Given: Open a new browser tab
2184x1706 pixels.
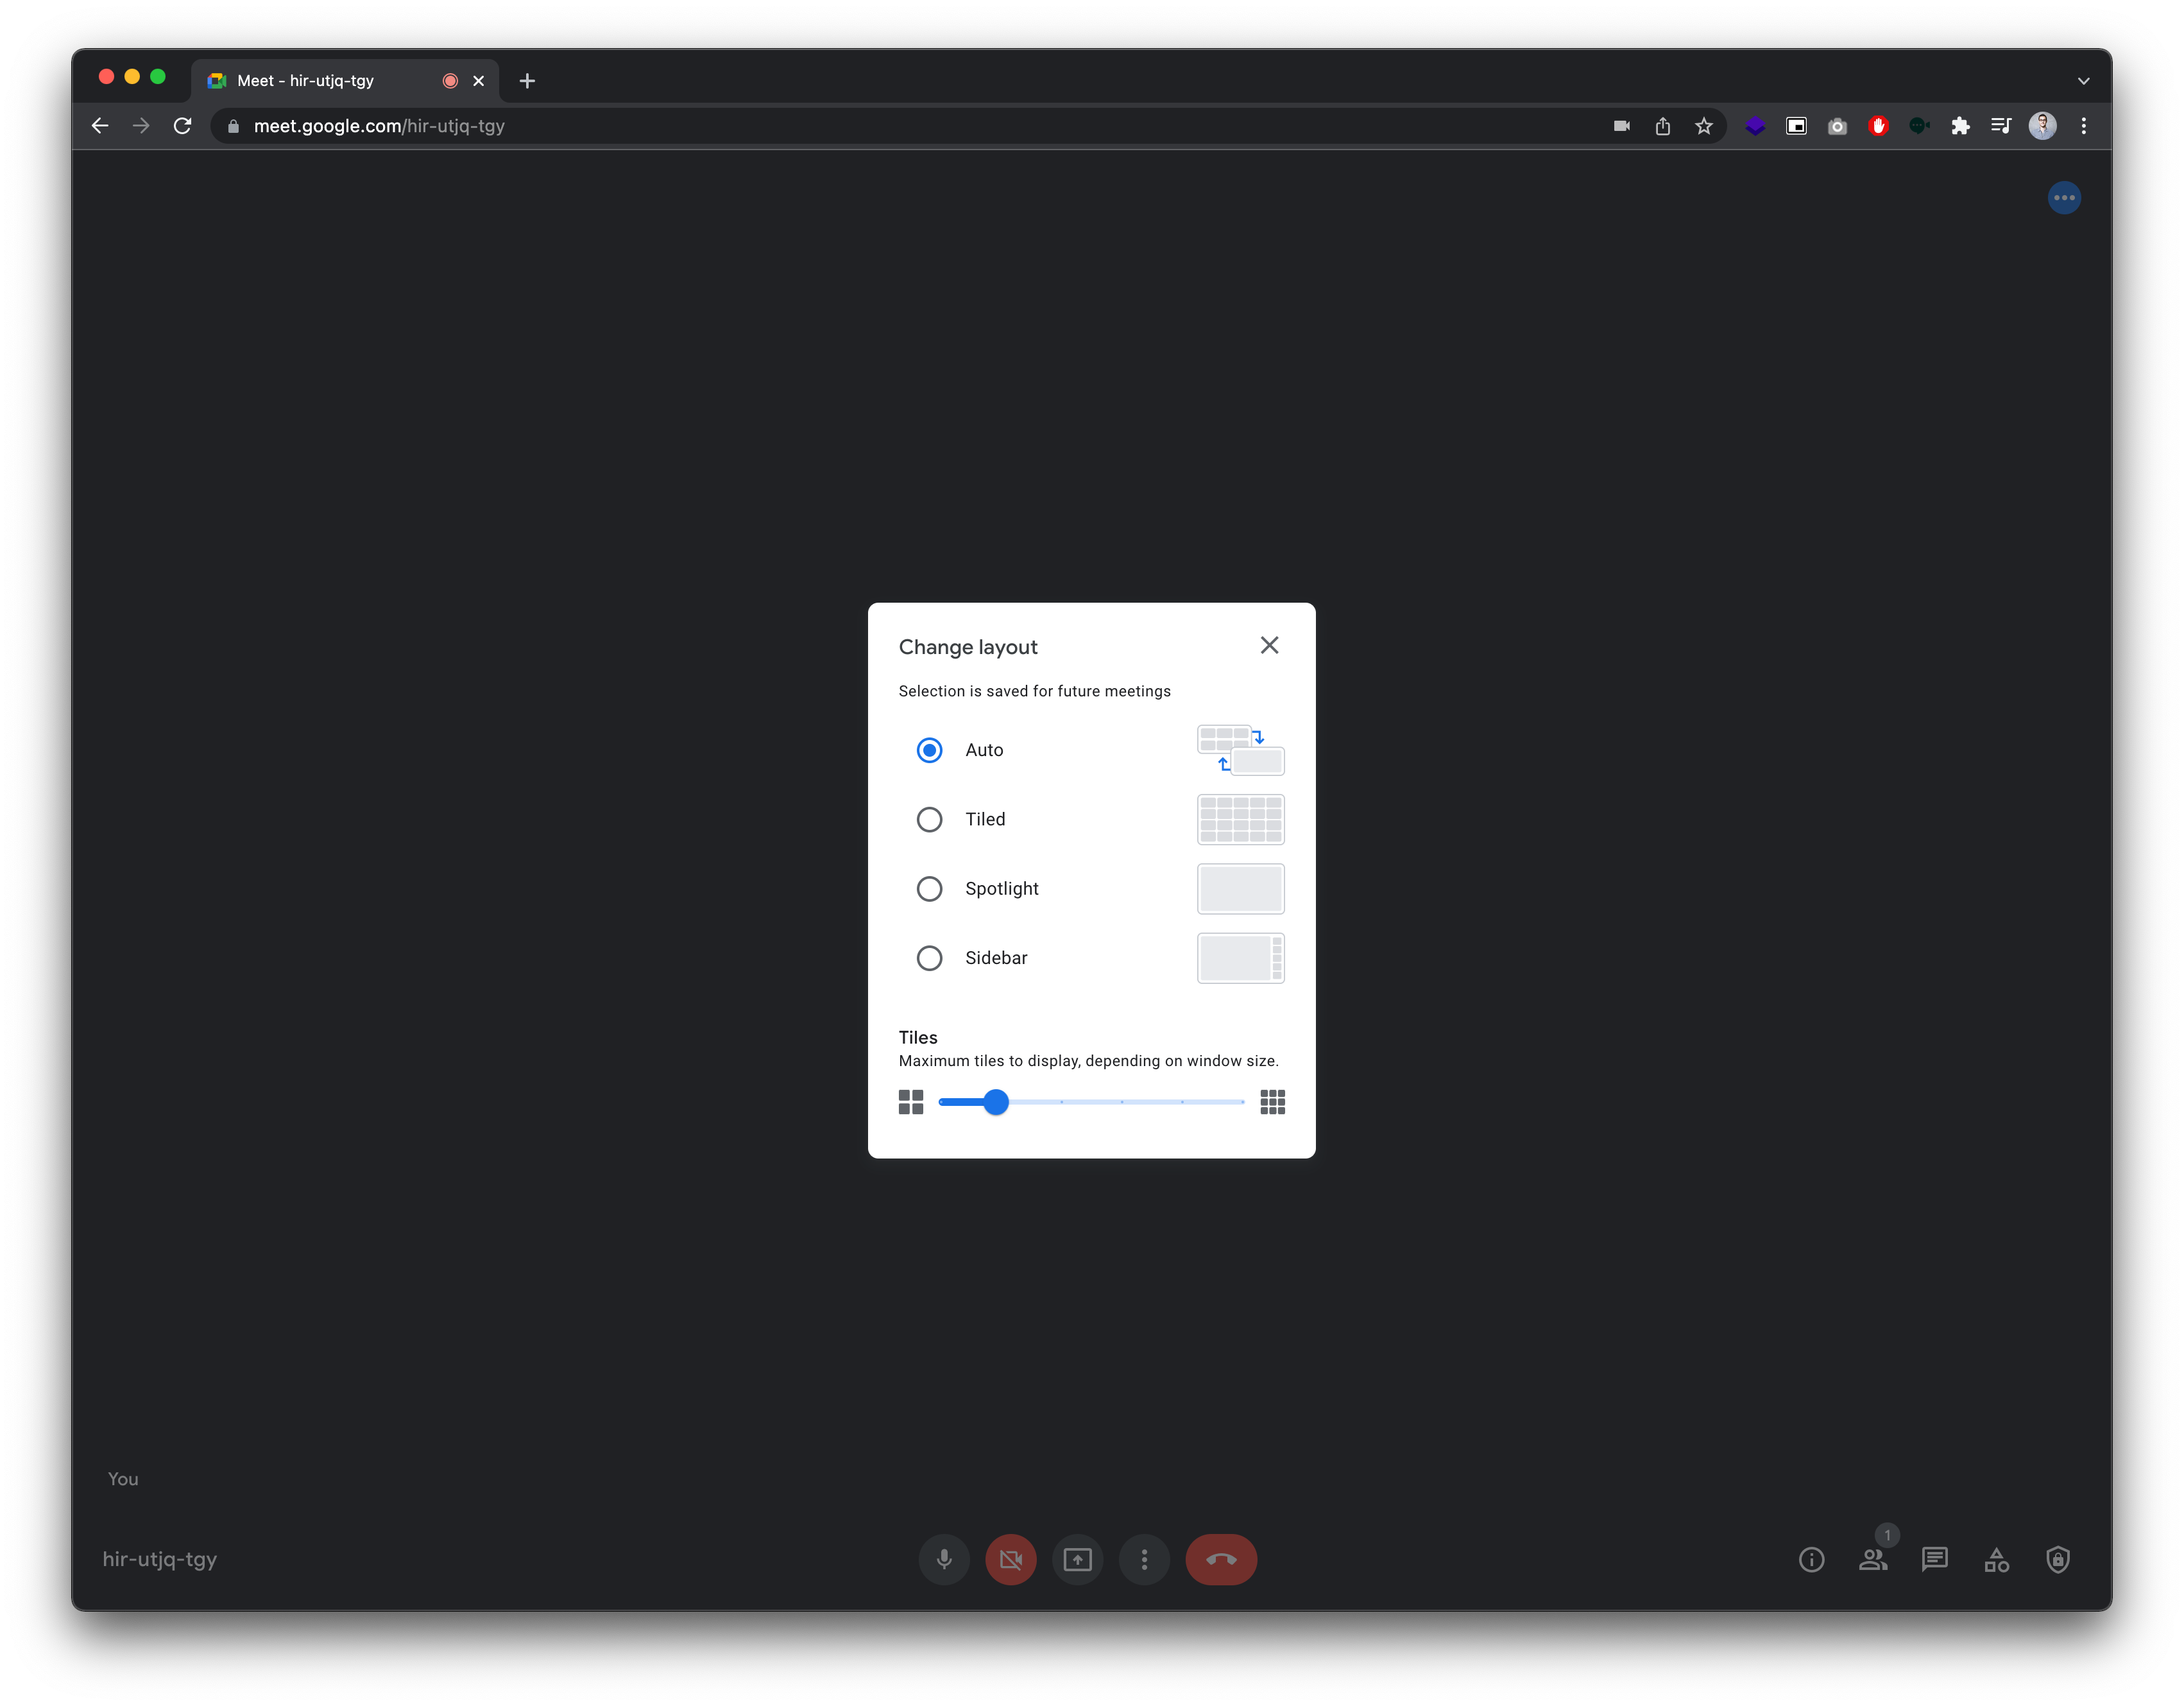Looking at the screenshot, I should (527, 81).
